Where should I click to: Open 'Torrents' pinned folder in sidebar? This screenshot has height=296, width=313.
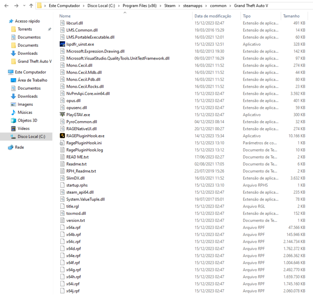coord(25,29)
